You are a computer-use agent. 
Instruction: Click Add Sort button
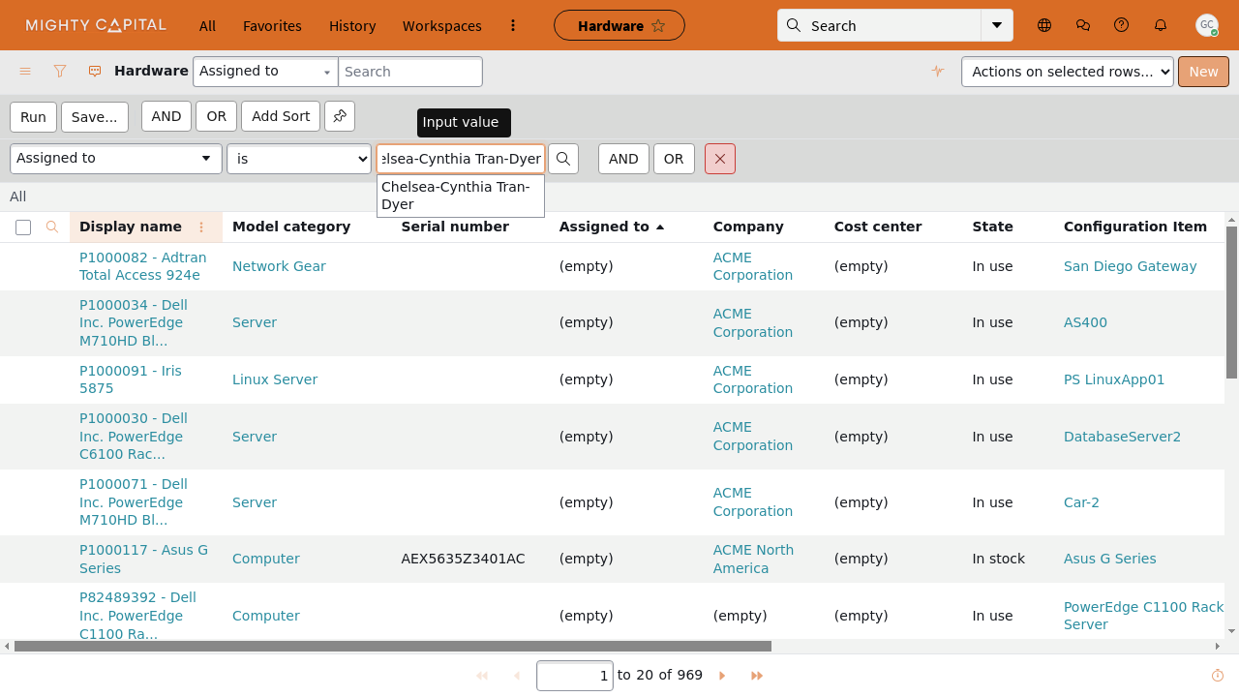(x=281, y=116)
